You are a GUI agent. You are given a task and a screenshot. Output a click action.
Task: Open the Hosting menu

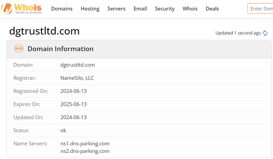click(x=90, y=9)
